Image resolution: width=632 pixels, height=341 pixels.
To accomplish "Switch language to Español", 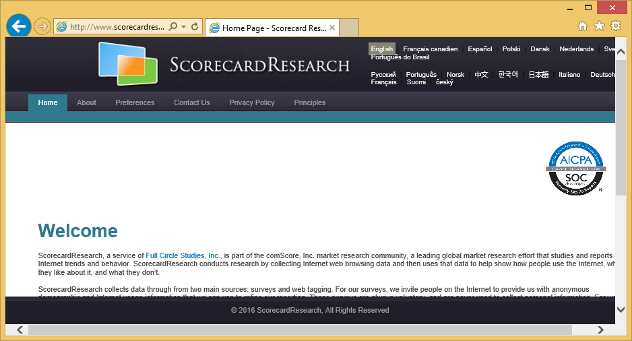I will coord(480,49).
